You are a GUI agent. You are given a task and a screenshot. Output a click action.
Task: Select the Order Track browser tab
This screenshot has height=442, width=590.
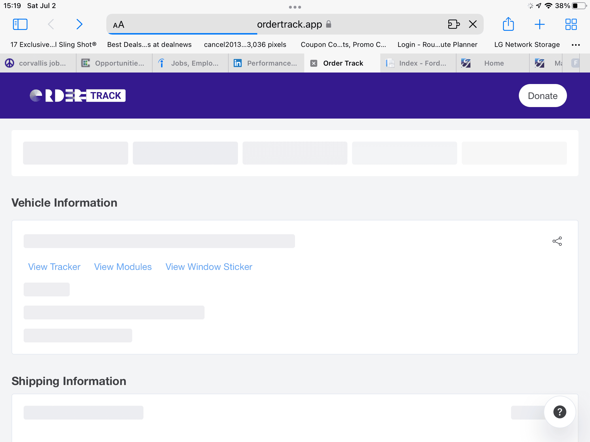tap(341, 63)
